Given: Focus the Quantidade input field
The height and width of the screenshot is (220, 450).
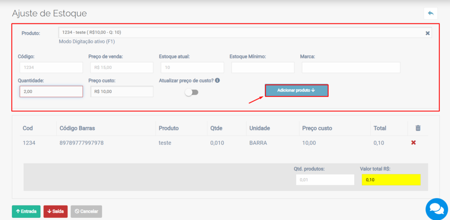Looking at the screenshot, I should 51,92.
